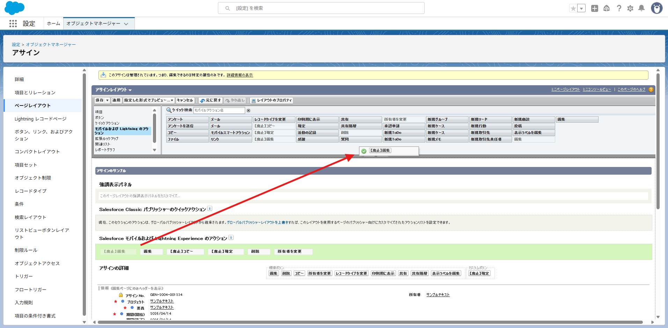Screen dimensions: 668x328
Task: Click the horizontal scrollbar at the bottom
Action: (x=370, y=322)
